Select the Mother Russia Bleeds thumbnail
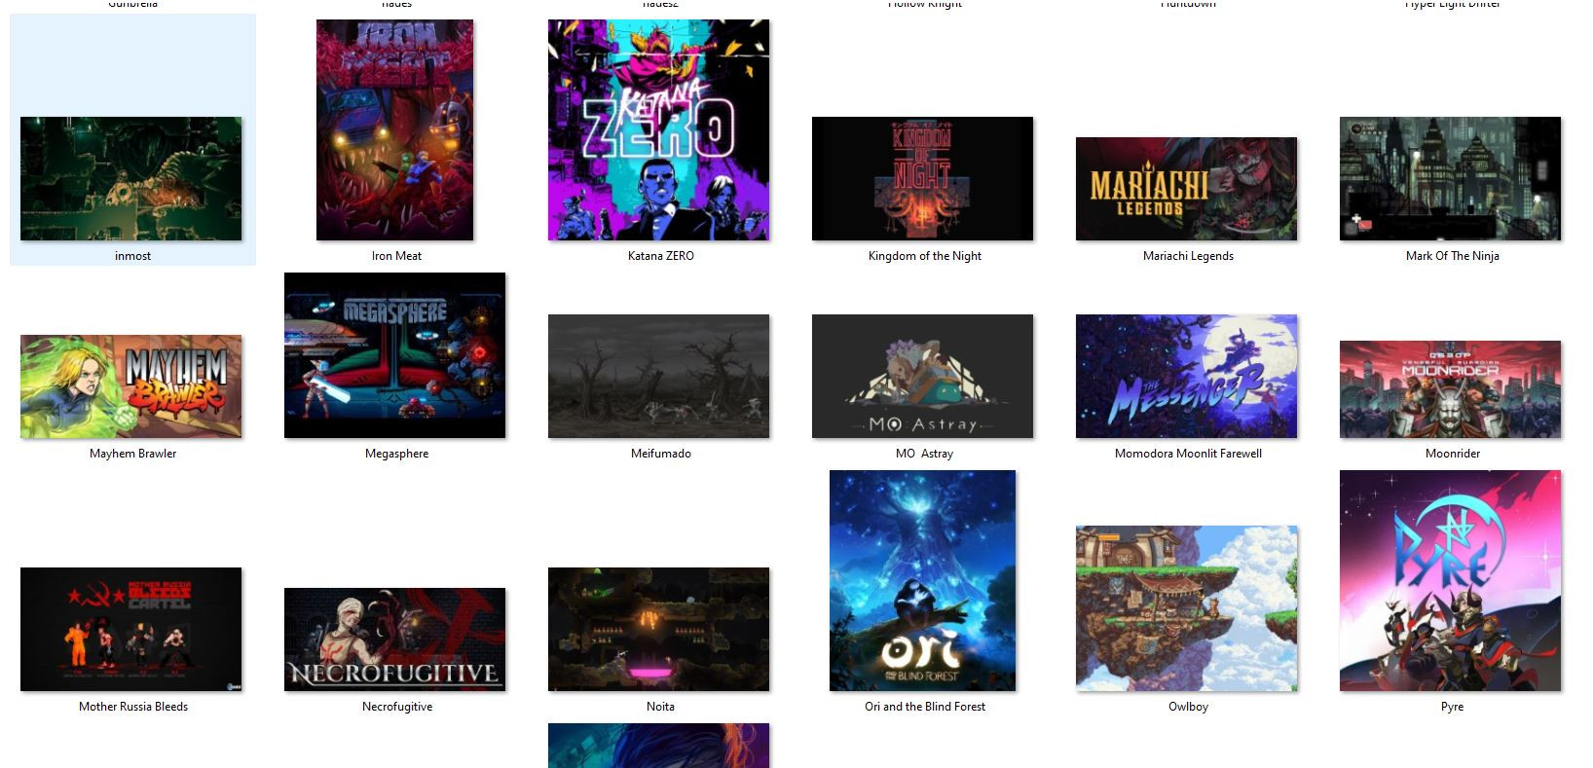 tap(131, 629)
